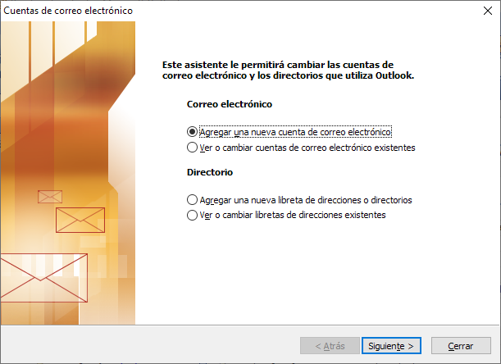Screen dimensions: 501x364
Task: Click the orange decorative banner's top area
Action: [x=68, y=48]
